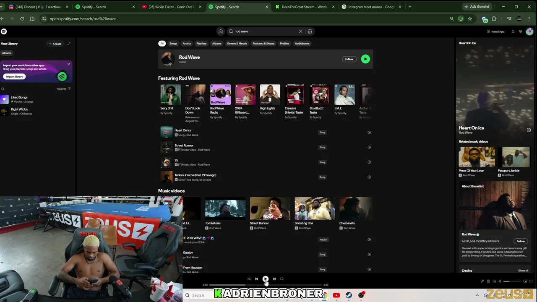
Task: Play Rod Wave with green play button
Action: [365, 59]
